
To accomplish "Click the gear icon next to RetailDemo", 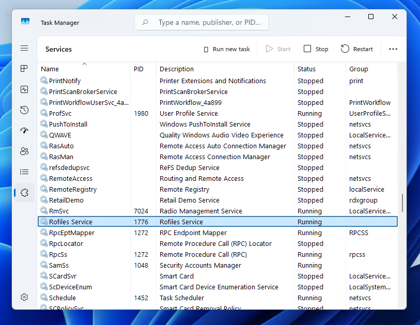I will click(x=44, y=199).
